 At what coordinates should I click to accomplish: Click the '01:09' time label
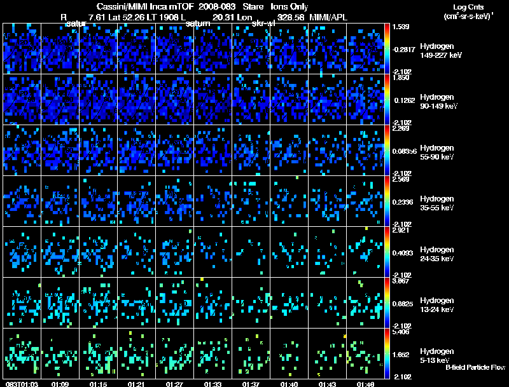tap(60, 384)
